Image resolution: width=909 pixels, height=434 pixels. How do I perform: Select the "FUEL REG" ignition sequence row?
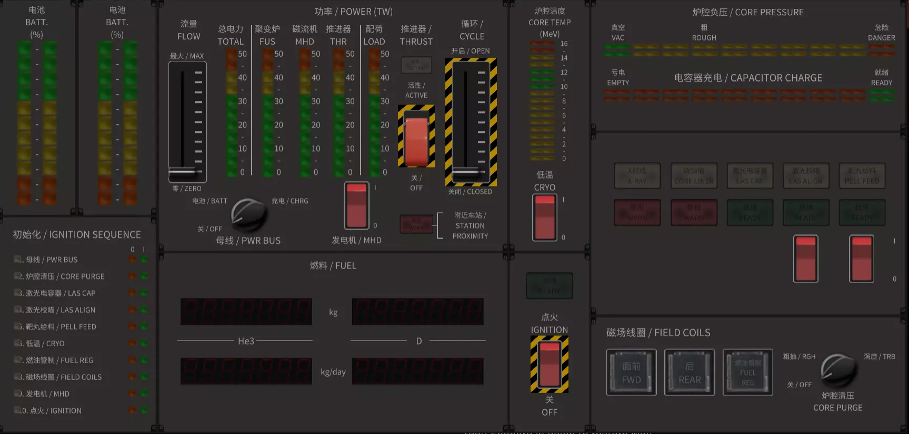[81, 360]
